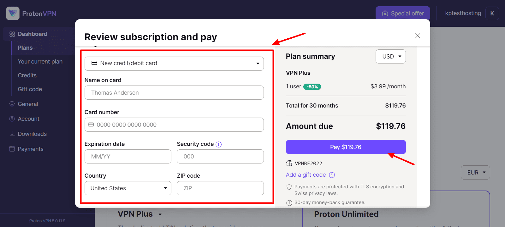
Task: Open the USD currency dropdown
Action: click(x=391, y=57)
